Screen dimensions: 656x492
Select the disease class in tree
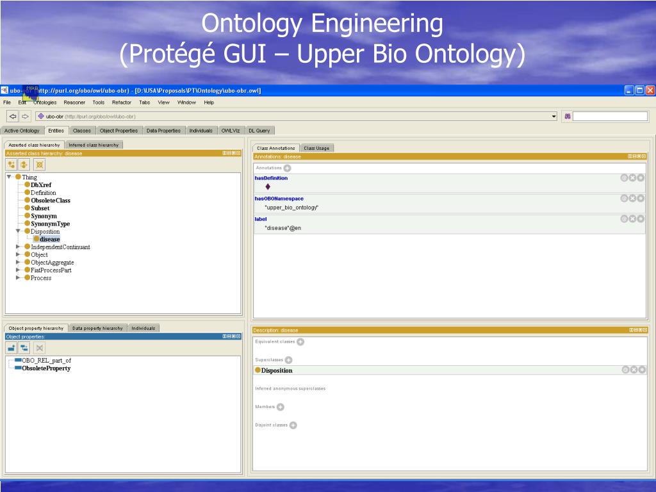50,240
